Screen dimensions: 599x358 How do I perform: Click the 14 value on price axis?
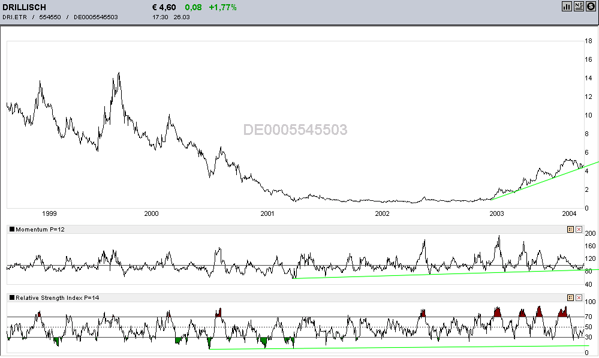click(588, 78)
